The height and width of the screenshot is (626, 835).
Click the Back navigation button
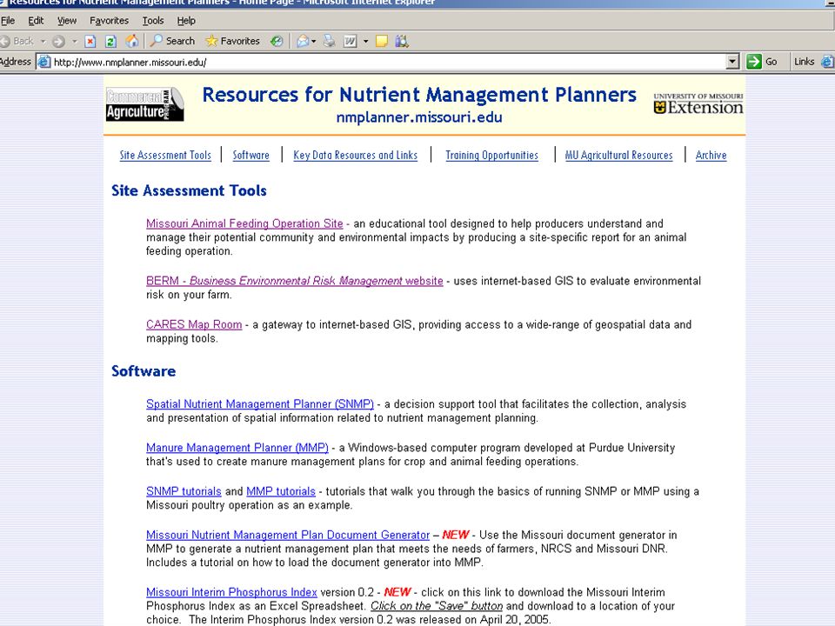[17, 41]
